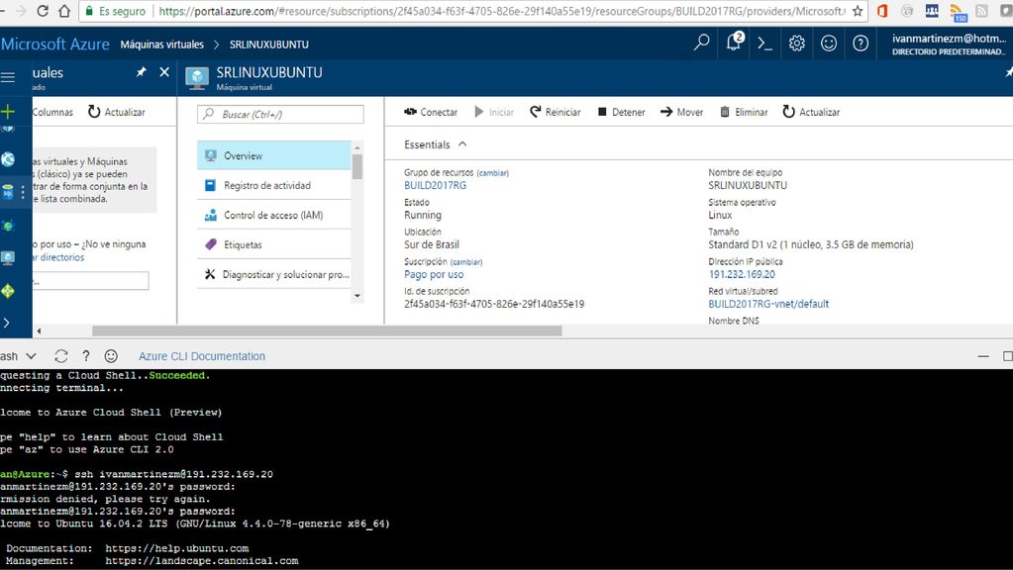The height and width of the screenshot is (570, 1013).
Task: Open the SQL databases sidebar icon
Action: (8, 192)
